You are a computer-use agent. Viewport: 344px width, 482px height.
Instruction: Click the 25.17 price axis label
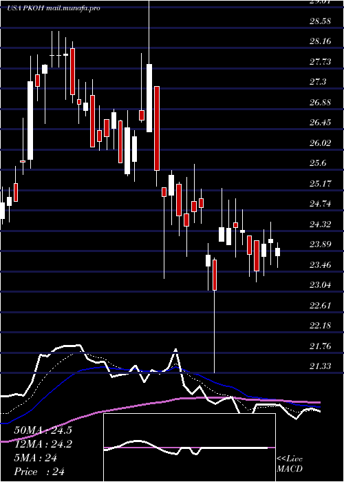pos(320,184)
